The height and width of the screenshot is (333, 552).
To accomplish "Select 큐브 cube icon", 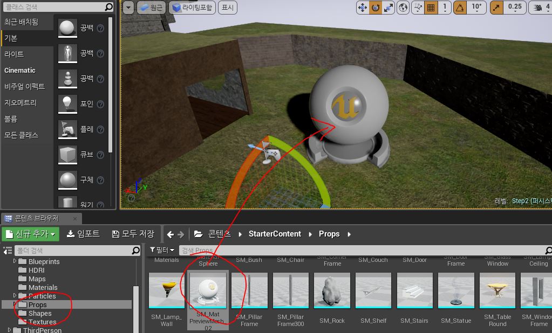I will (67, 154).
